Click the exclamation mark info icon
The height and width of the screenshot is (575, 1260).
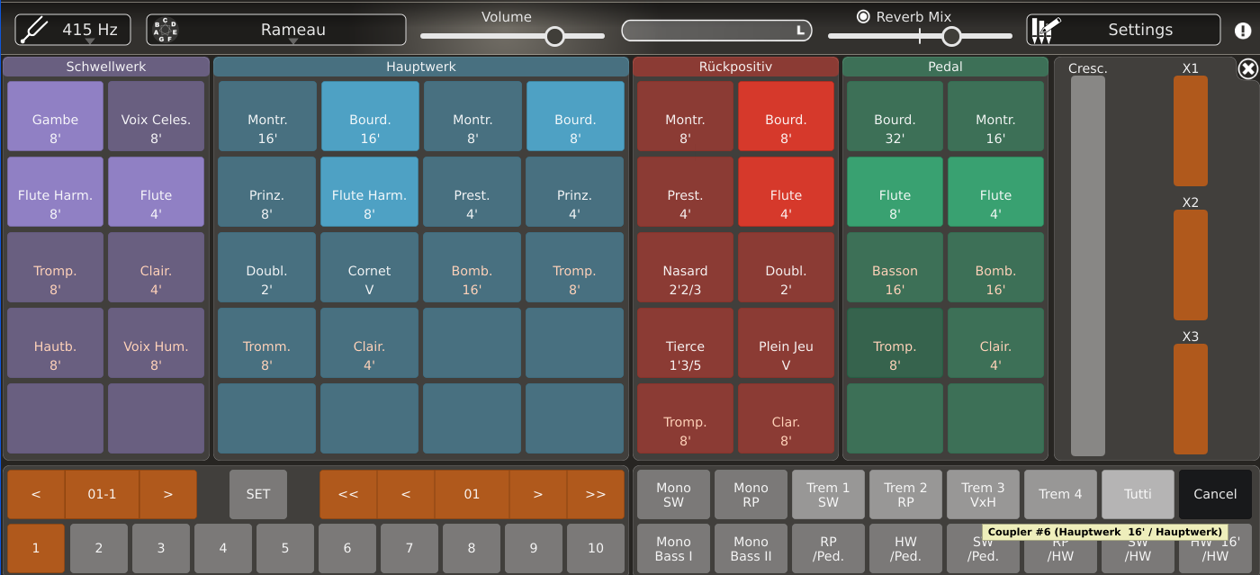click(x=1243, y=31)
